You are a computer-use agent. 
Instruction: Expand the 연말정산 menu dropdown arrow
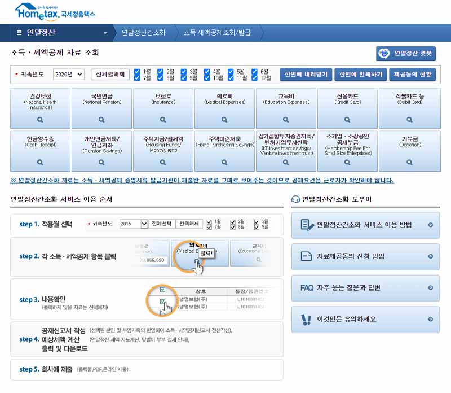pos(105,33)
